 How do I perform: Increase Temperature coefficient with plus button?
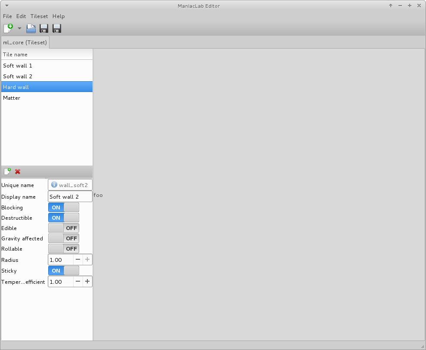[87, 282]
